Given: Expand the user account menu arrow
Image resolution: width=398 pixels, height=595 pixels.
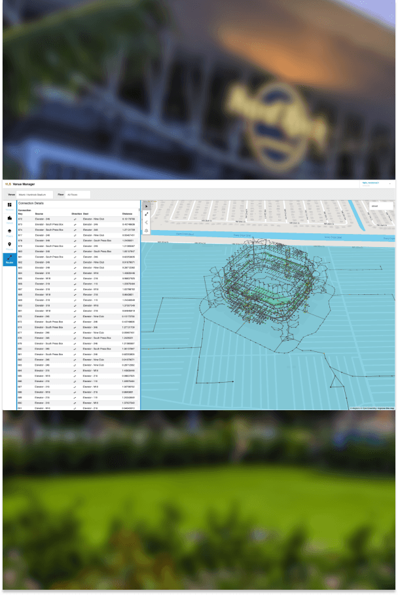Looking at the screenshot, I should pyautogui.click(x=390, y=183).
